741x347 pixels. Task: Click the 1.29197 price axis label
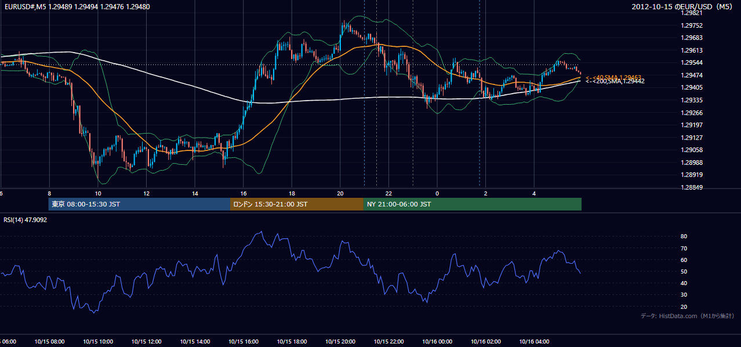[x=692, y=125]
